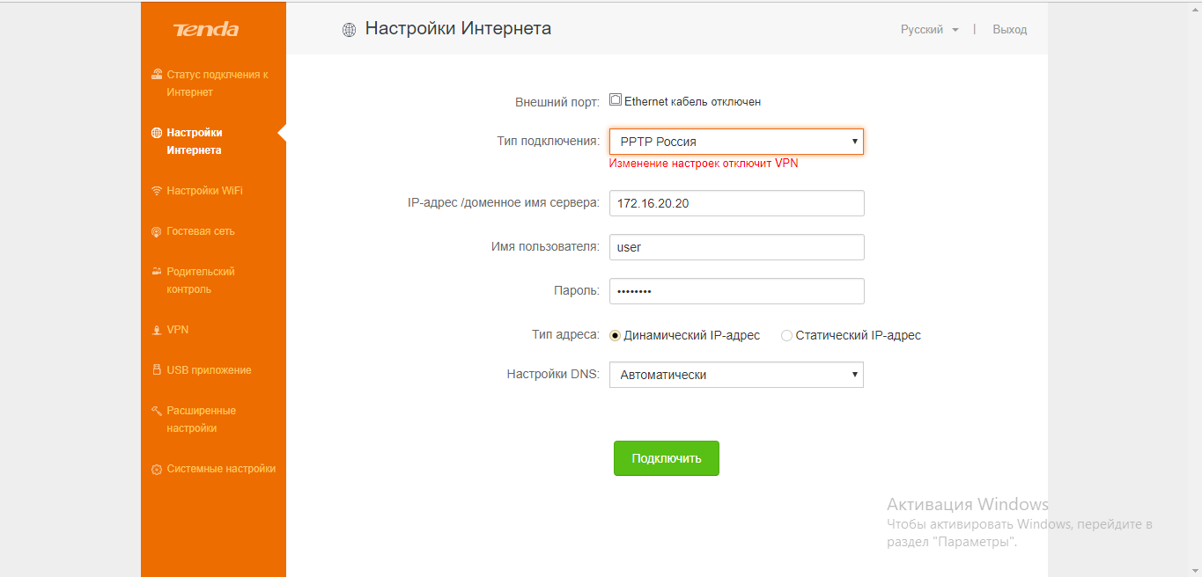This screenshot has height=577, width=1202.
Task: Click the Имя пользователя input field
Action: coord(737,247)
